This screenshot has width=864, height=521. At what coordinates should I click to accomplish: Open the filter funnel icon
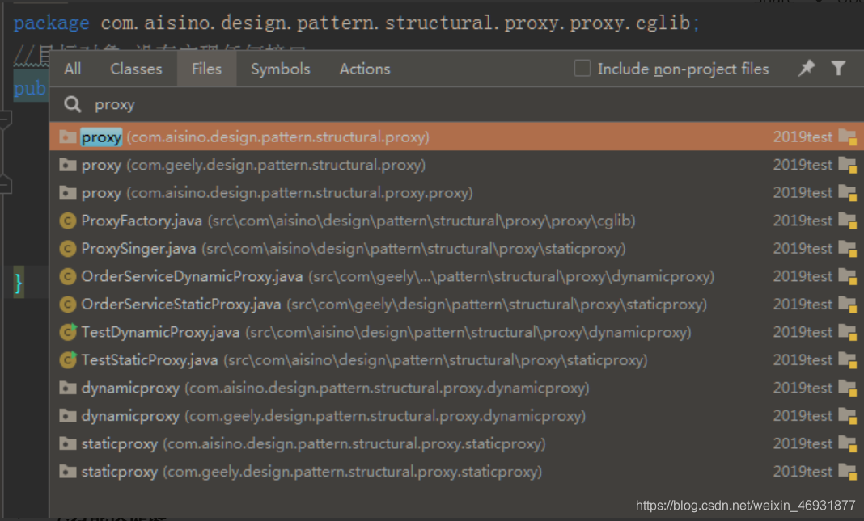838,68
